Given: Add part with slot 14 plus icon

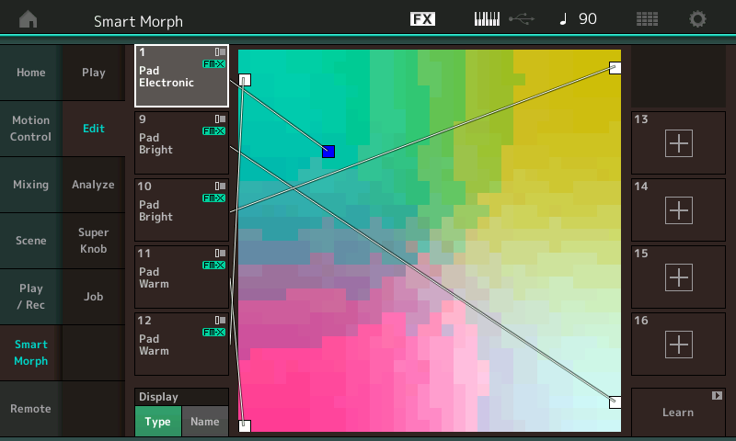Looking at the screenshot, I should (678, 209).
